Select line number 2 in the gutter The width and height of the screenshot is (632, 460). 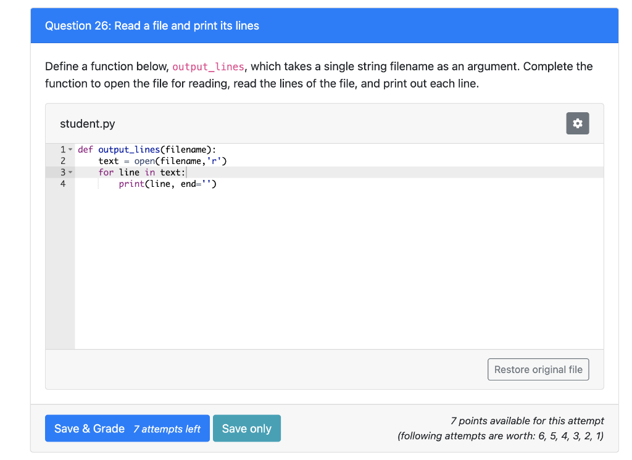point(63,161)
